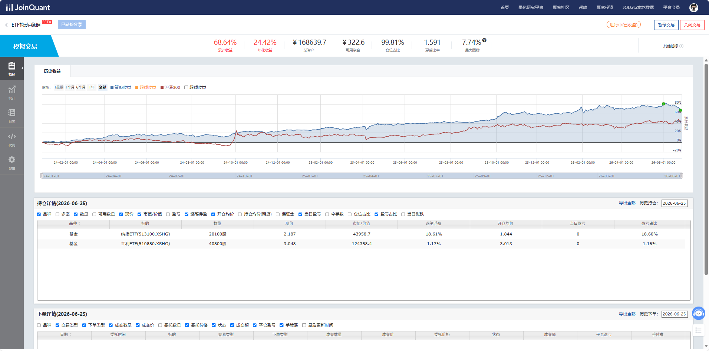Open the blue chat assistant icon
This screenshot has height=351, width=709.
point(699,313)
